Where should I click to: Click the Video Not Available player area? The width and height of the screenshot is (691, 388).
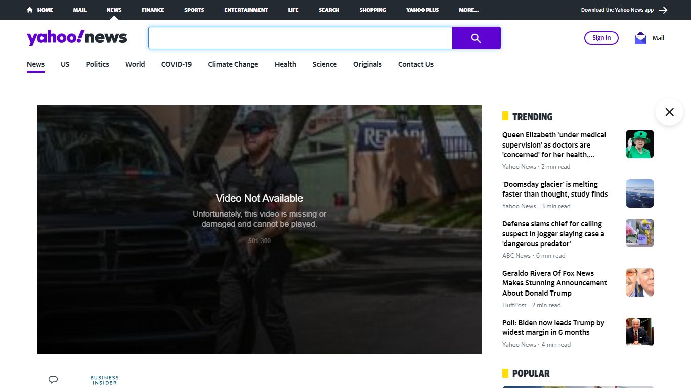pos(260,229)
